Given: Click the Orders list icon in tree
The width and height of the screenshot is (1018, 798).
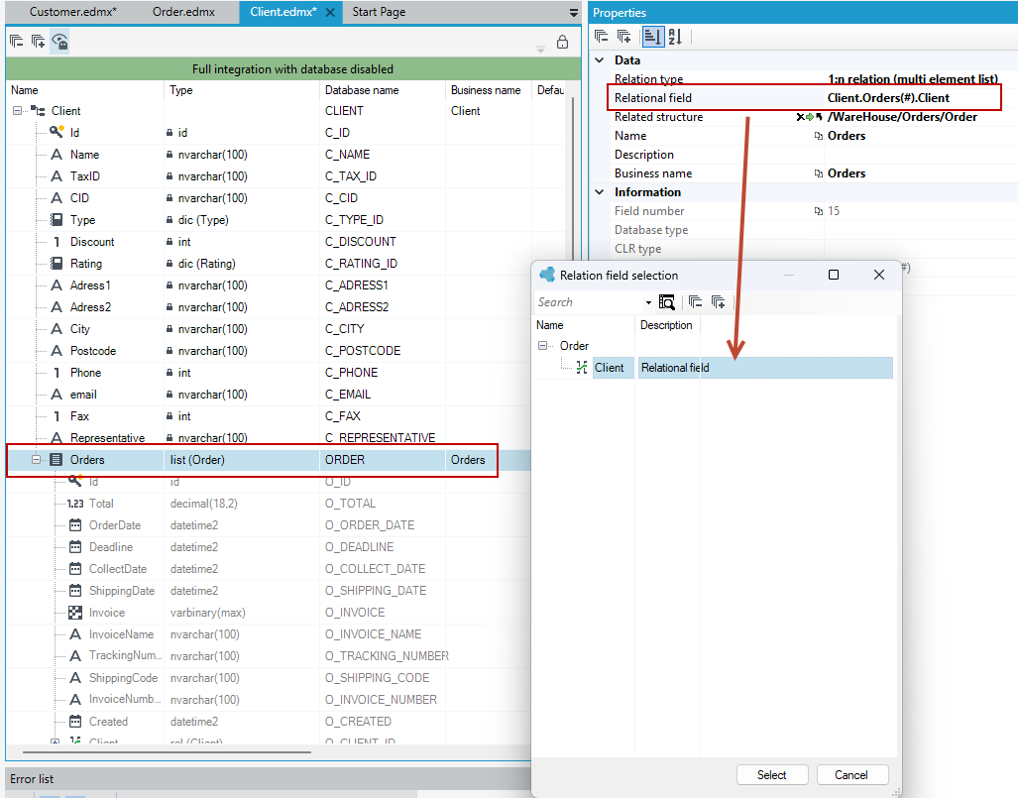Looking at the screenshot, I should tap(57, 460).
